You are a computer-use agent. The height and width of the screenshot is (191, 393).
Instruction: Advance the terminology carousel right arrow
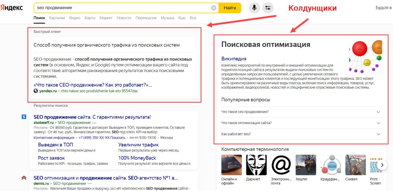(x=382, y=165)
